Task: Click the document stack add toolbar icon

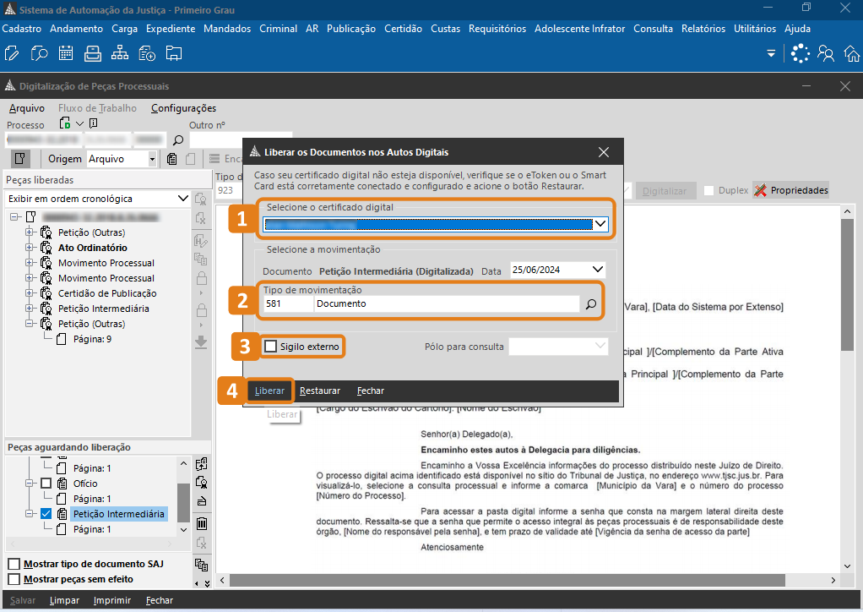Action: coord(147,53)
